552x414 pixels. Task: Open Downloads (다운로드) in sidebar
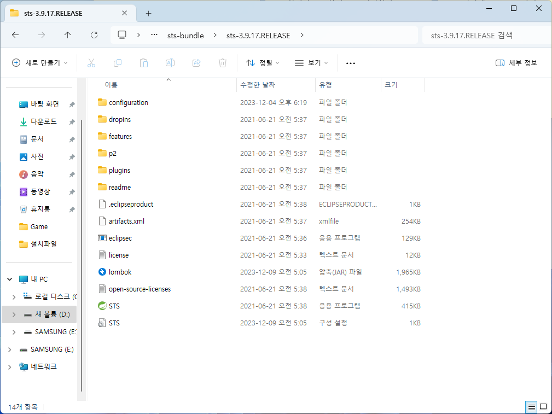pyautogui.click(x=44, y=121)
